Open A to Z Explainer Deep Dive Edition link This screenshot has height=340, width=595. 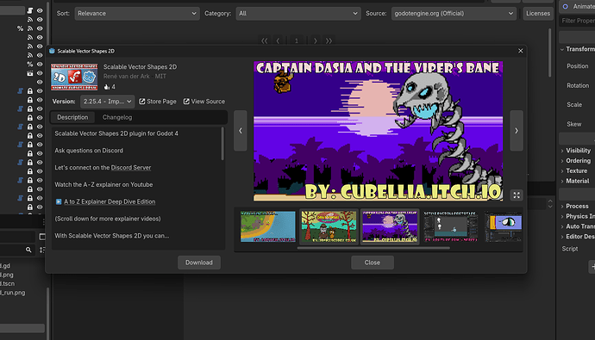click(x=110, y=201)
